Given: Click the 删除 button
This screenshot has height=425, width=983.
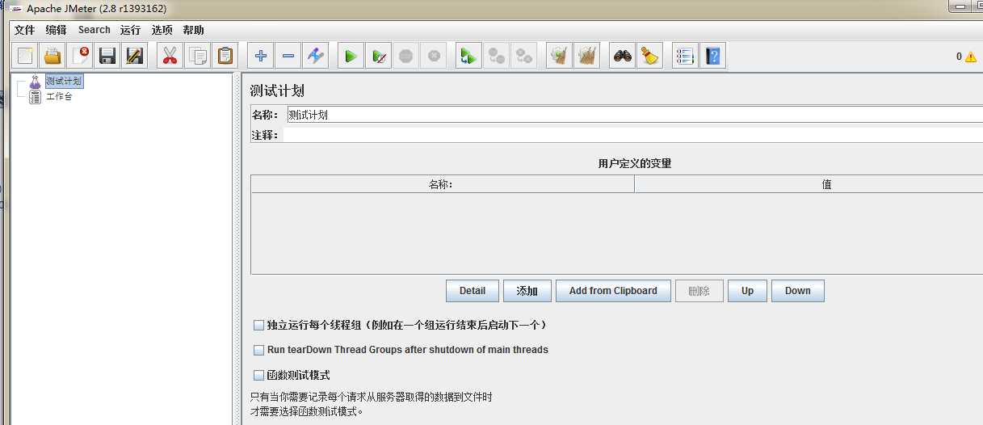Looking at the screenshot, I should (699, 291).
